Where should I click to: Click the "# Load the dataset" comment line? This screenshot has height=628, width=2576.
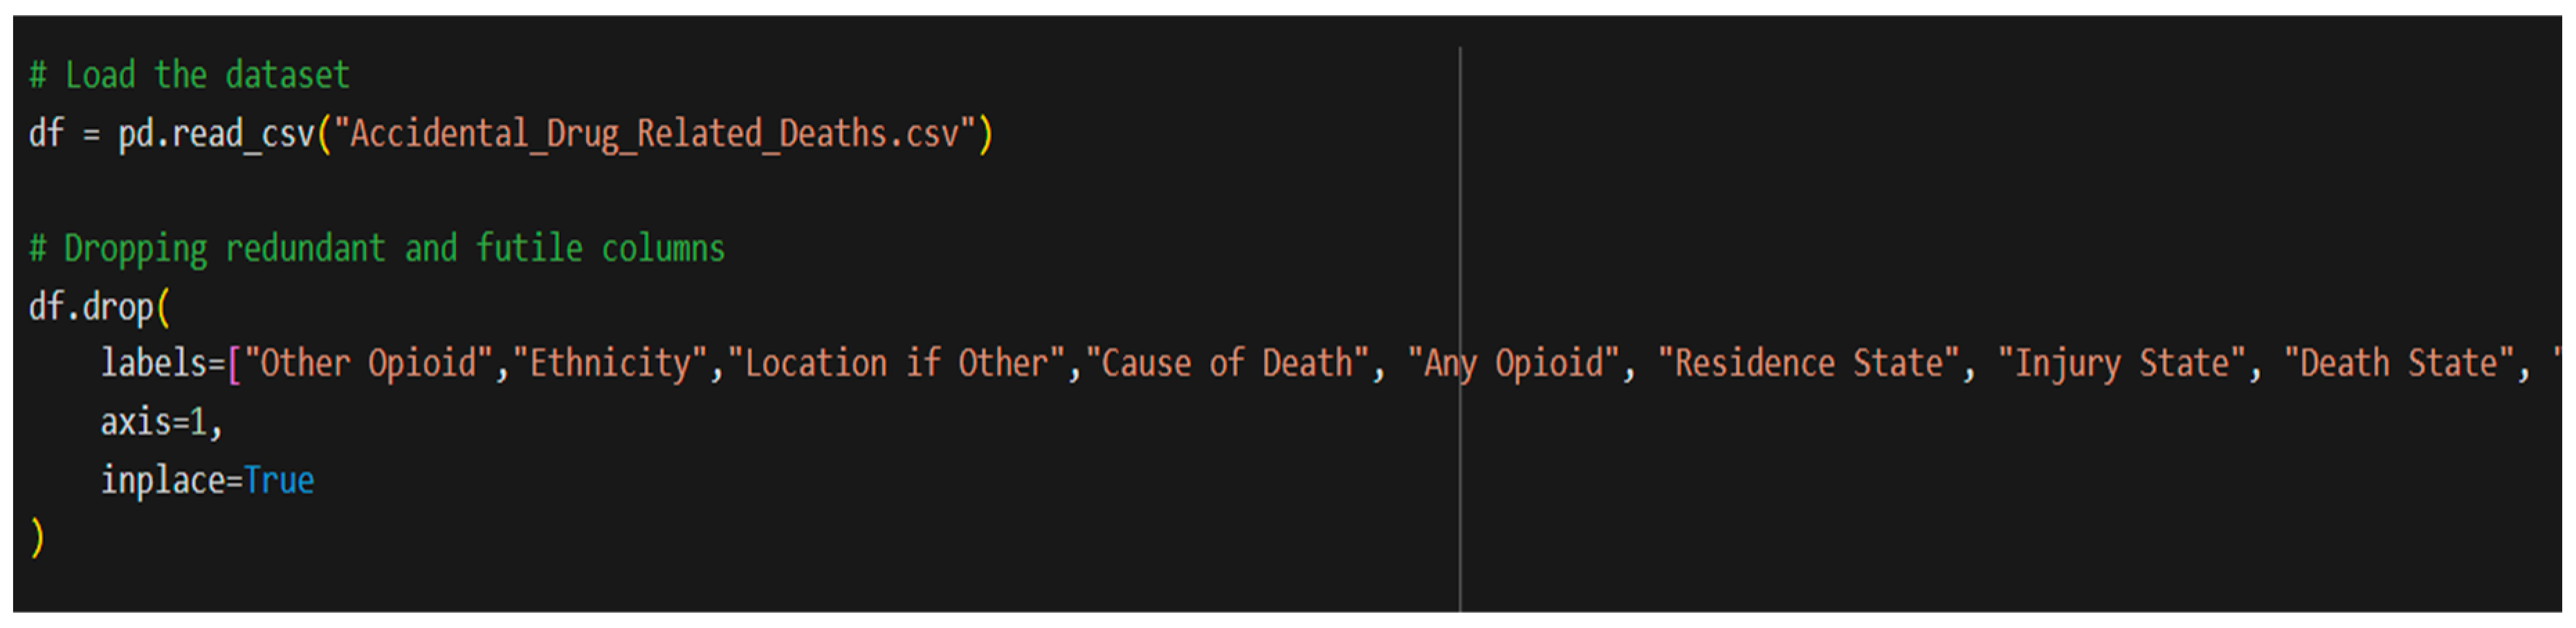(190, 76)
